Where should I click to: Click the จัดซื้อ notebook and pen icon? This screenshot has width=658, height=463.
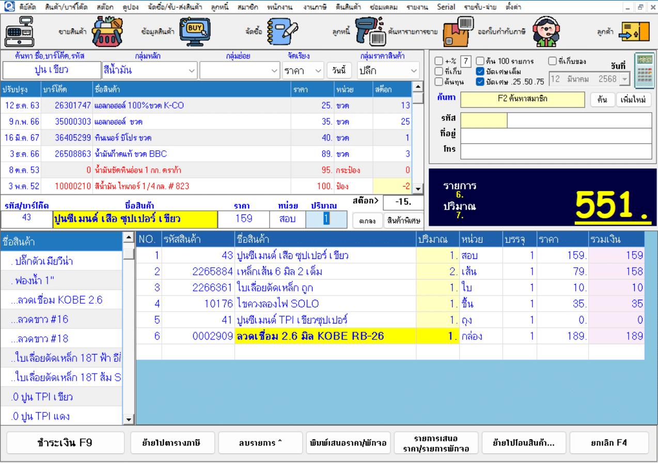pyautogui.click(x=282, y=32)
